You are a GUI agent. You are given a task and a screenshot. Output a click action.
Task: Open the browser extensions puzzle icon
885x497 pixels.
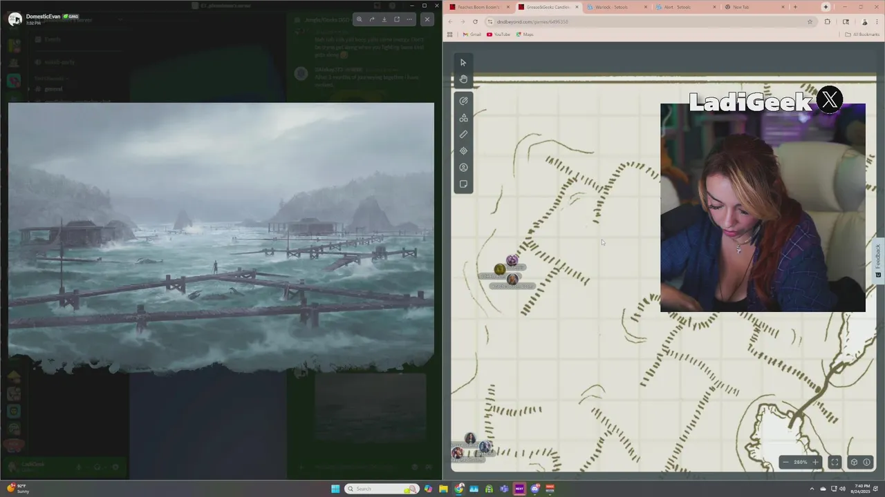pyautogui.click(x=828, y=21)
